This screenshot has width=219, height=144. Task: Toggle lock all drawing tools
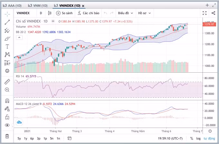pos(7,117)
